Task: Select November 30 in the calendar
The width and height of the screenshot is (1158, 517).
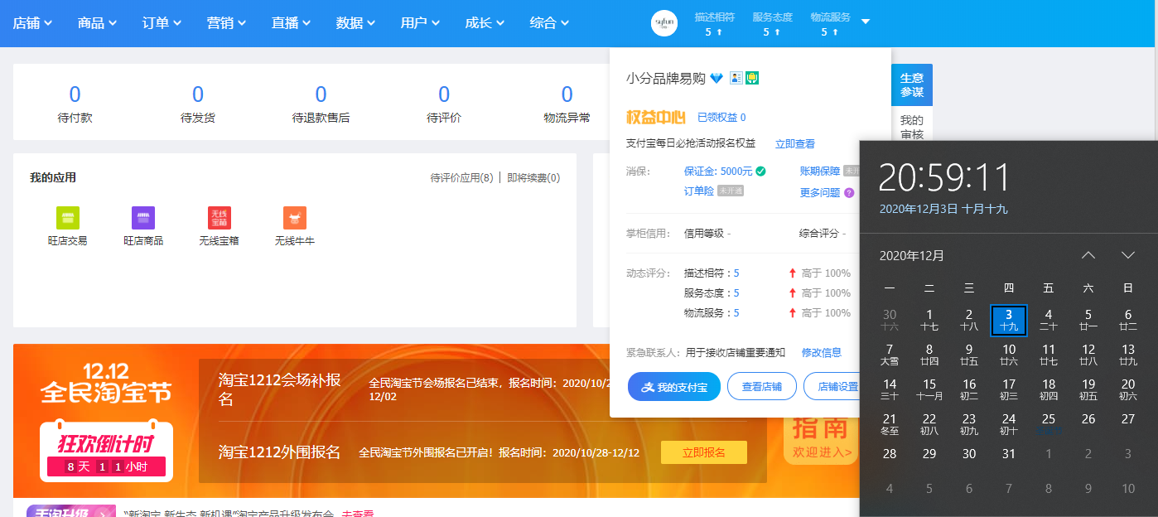Action: click(890, 320)
